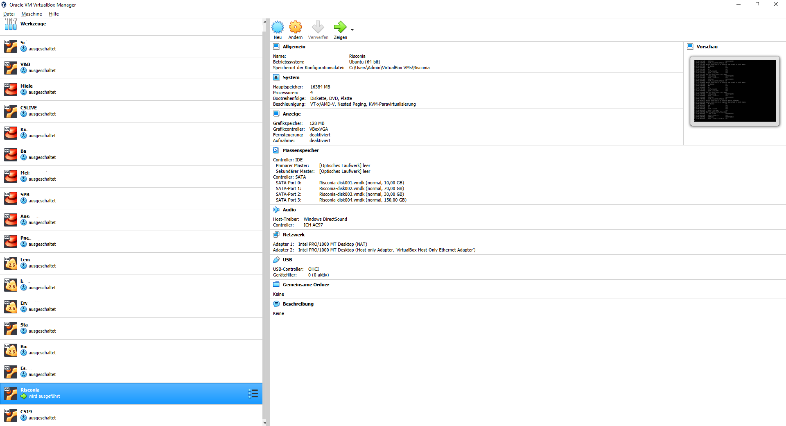Click the Neu (new VM) toolbar icon
Screen dimensions: 786x426
point(278,27)
